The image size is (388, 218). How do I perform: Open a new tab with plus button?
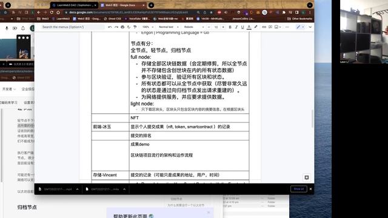151,5
